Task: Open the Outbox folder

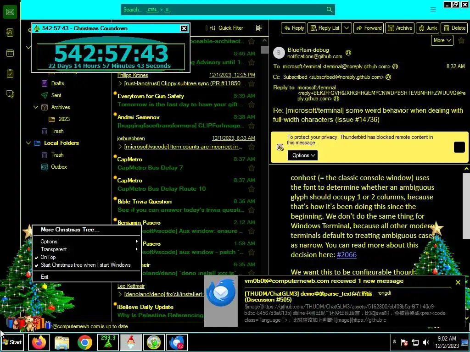Action: (x=59, y=167)
